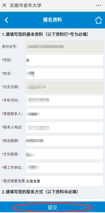
Task: Focus the 手机号码 input field
Action: click(x=64, y=100)
